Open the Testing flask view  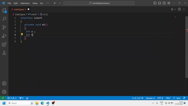click(4, 53)
